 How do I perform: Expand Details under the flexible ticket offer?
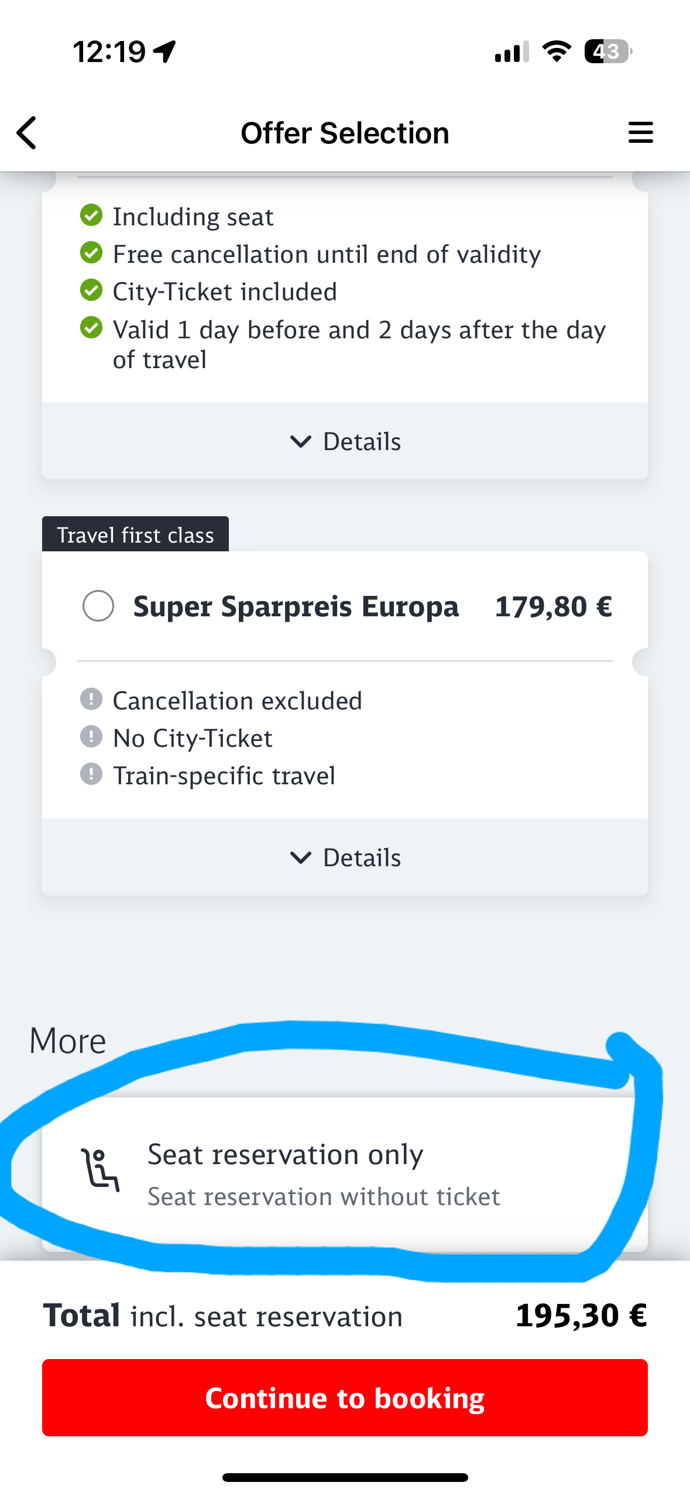click(345, 441)
